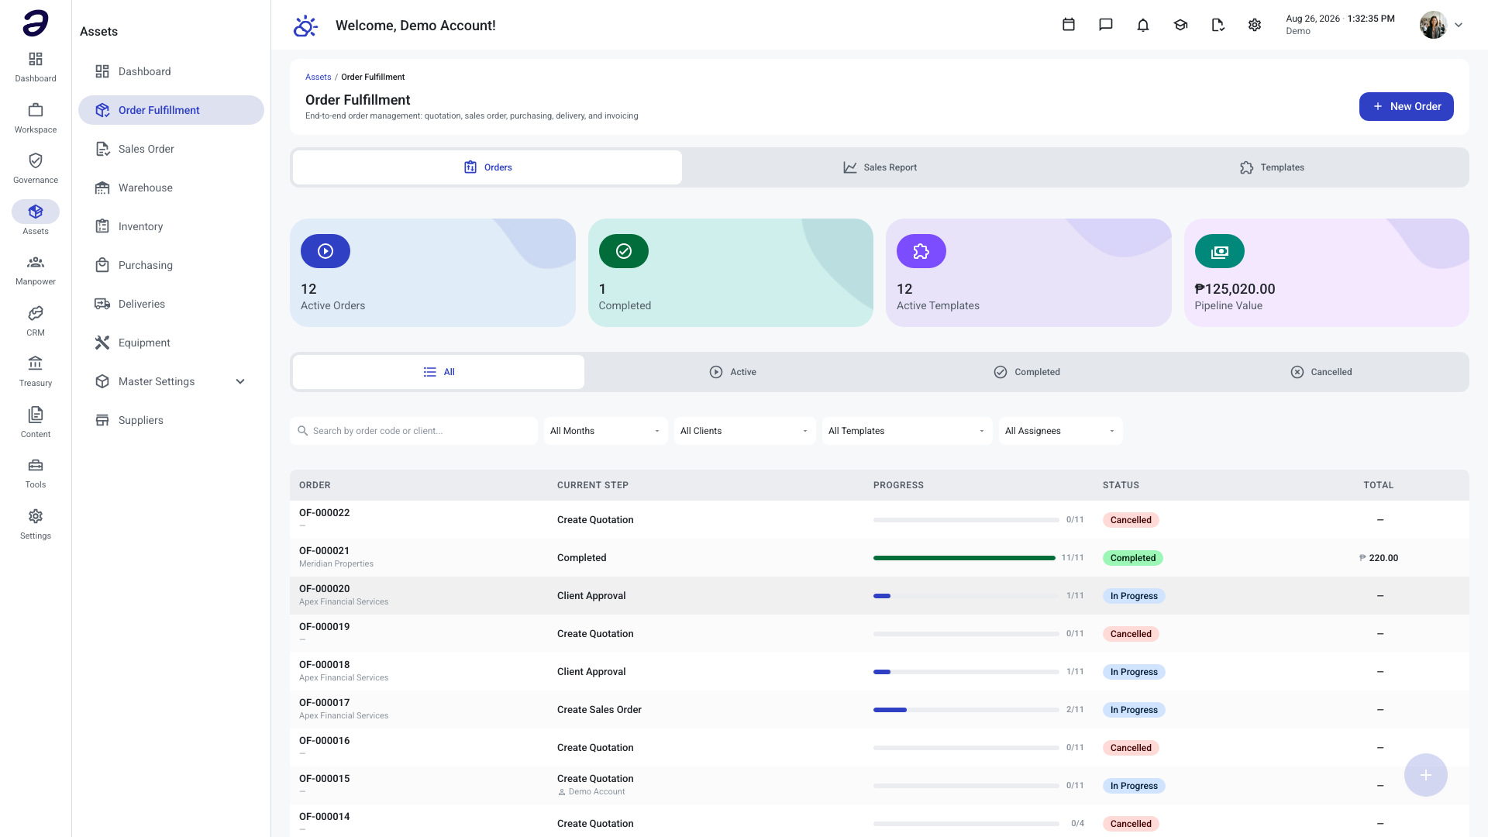
Task: Click the document check icon in header
Action: (1218, 25)
